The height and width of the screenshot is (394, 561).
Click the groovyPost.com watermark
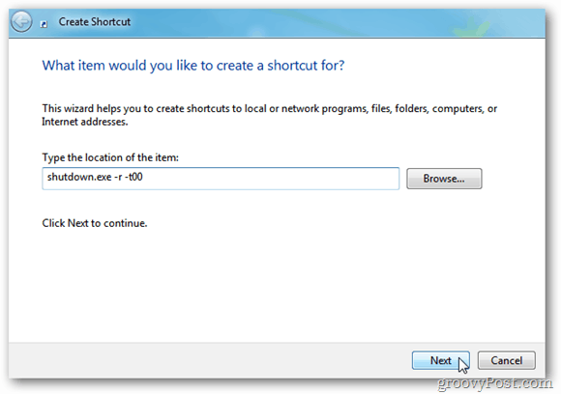[x=495, y=382]
